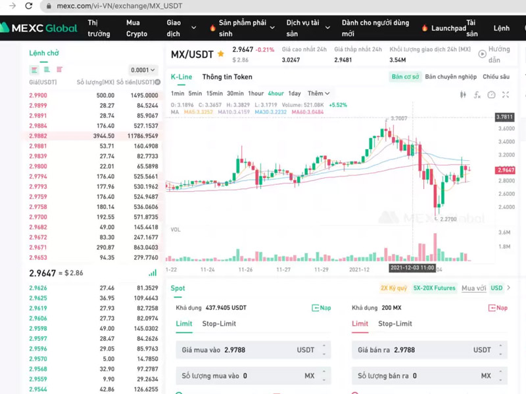Click the buy order at price 2.9626
The height and width of the screenshot is (394, 526).
coord(93,288)
